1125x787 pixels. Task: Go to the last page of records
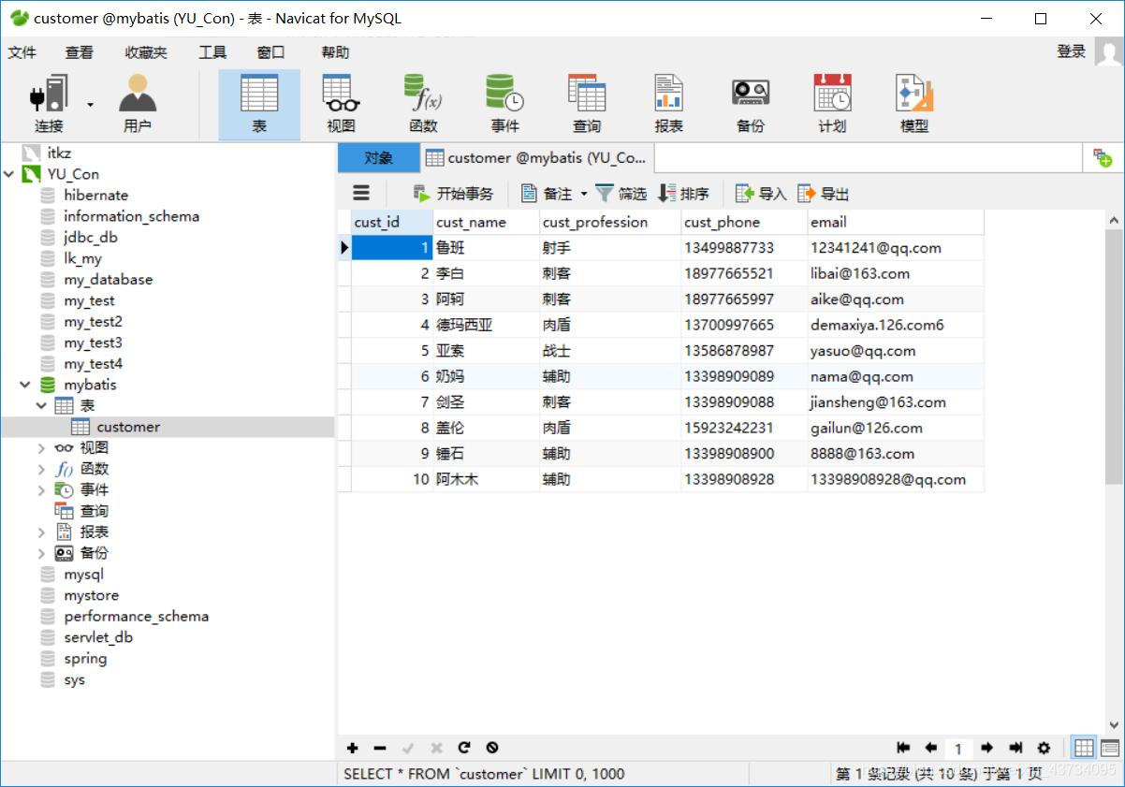[x=1015, y=748]
